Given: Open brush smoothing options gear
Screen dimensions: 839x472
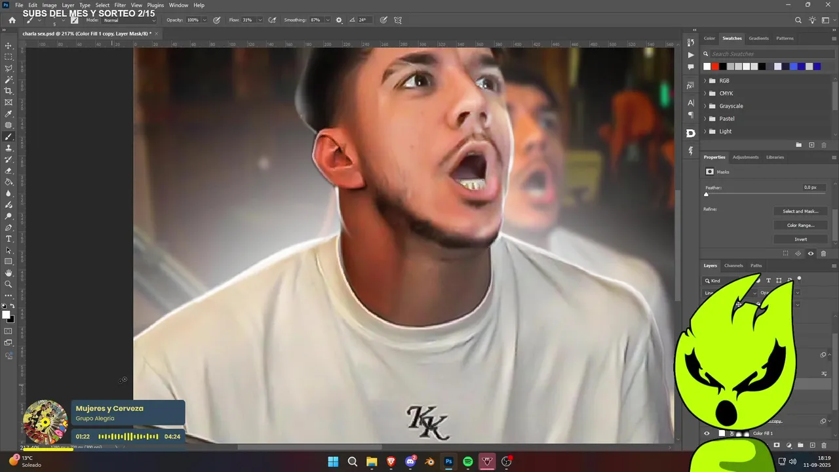Looking at the screenshot, I should pyautogui.click(x=339, y=20).
